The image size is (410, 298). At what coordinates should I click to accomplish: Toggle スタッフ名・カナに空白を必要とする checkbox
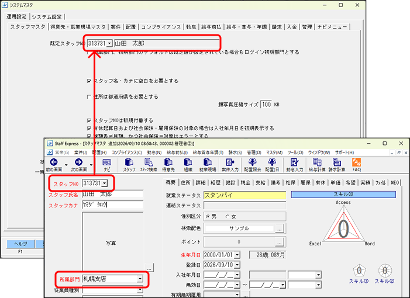tap(89, 81)
